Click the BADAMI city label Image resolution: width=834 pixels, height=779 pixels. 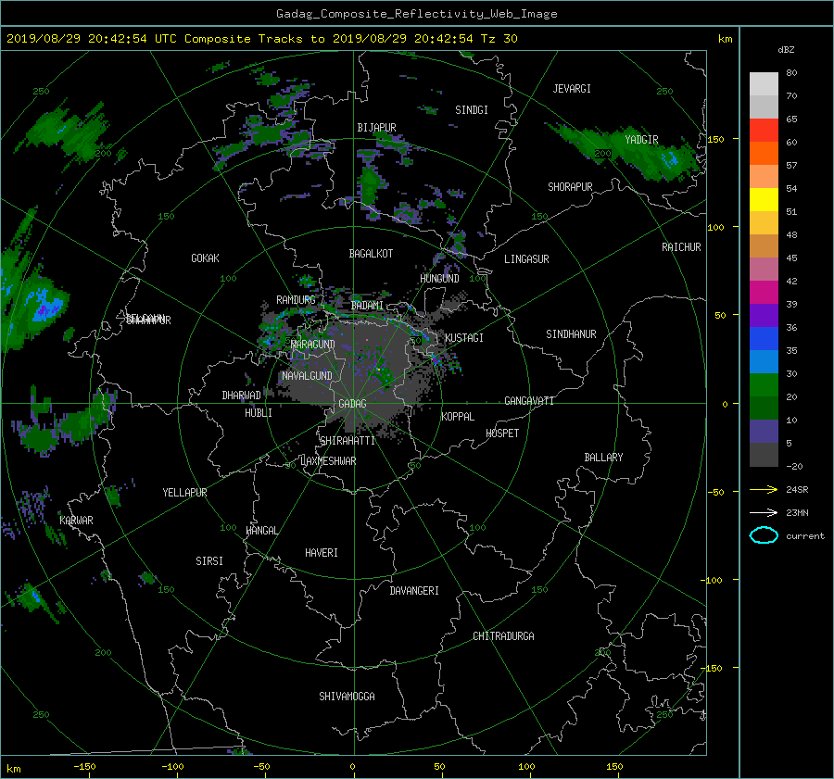click(367, 306)
